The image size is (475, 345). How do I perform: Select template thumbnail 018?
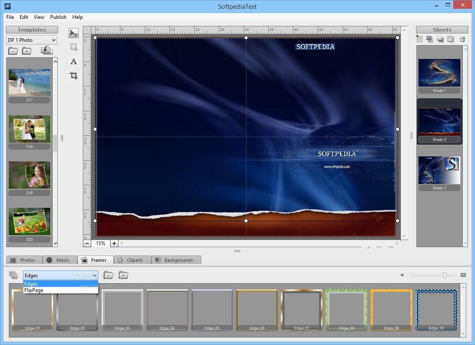pyautogui.click(x=29, y=129)
